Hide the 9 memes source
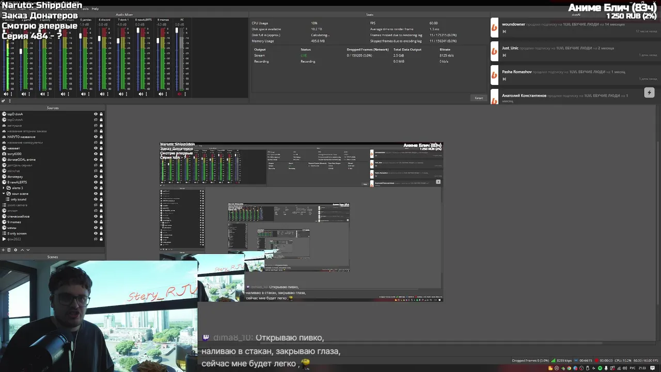Image resolution: width=661 pixels, height=372 pixels. pos(96,222)
